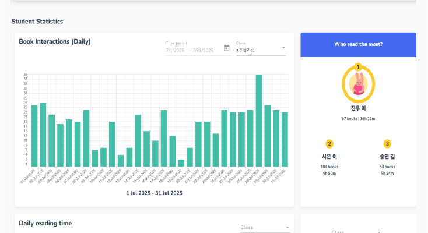Select the 'Who read the most?' header
428x233 pixels.
click(x=358, y=44)
